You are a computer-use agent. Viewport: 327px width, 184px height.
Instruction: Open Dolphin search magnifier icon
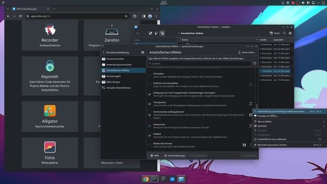coord(284,33)
